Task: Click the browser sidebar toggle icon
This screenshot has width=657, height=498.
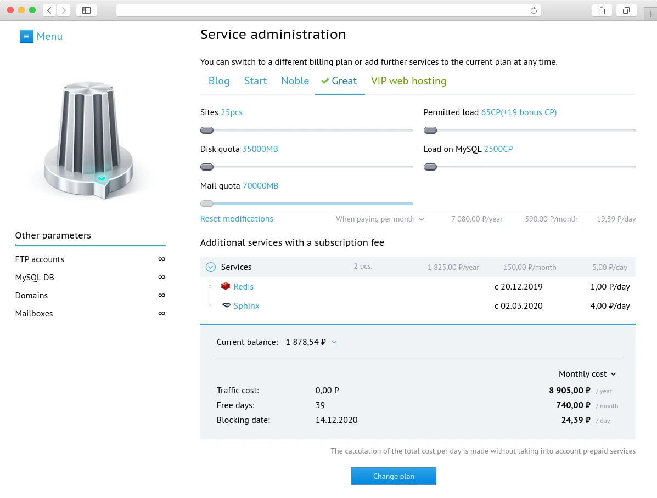Action: click(86, 10)
